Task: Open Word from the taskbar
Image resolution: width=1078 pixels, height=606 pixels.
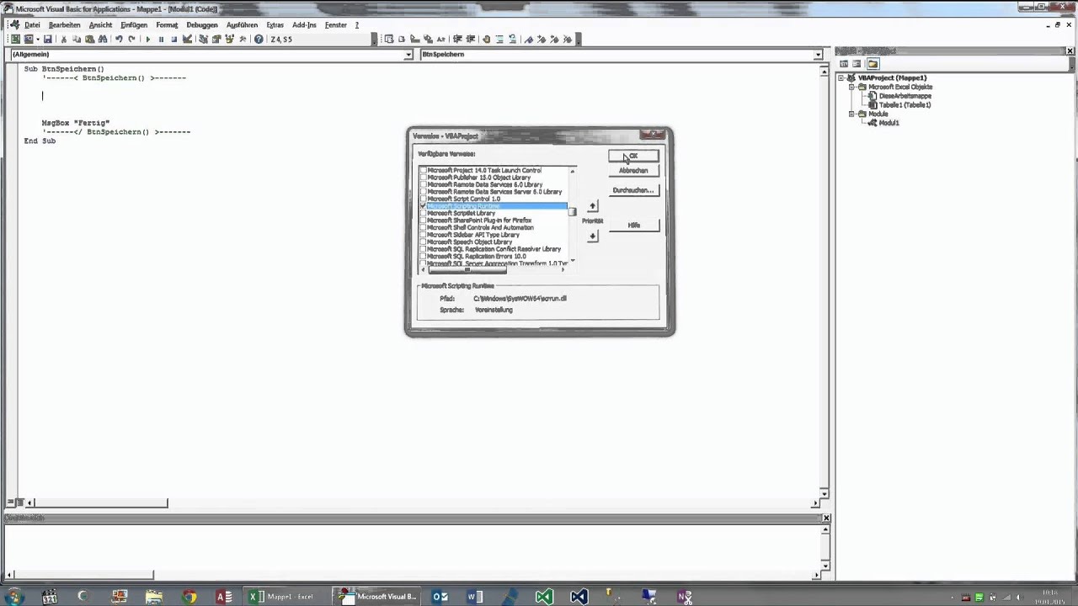Action: (476, 597)
